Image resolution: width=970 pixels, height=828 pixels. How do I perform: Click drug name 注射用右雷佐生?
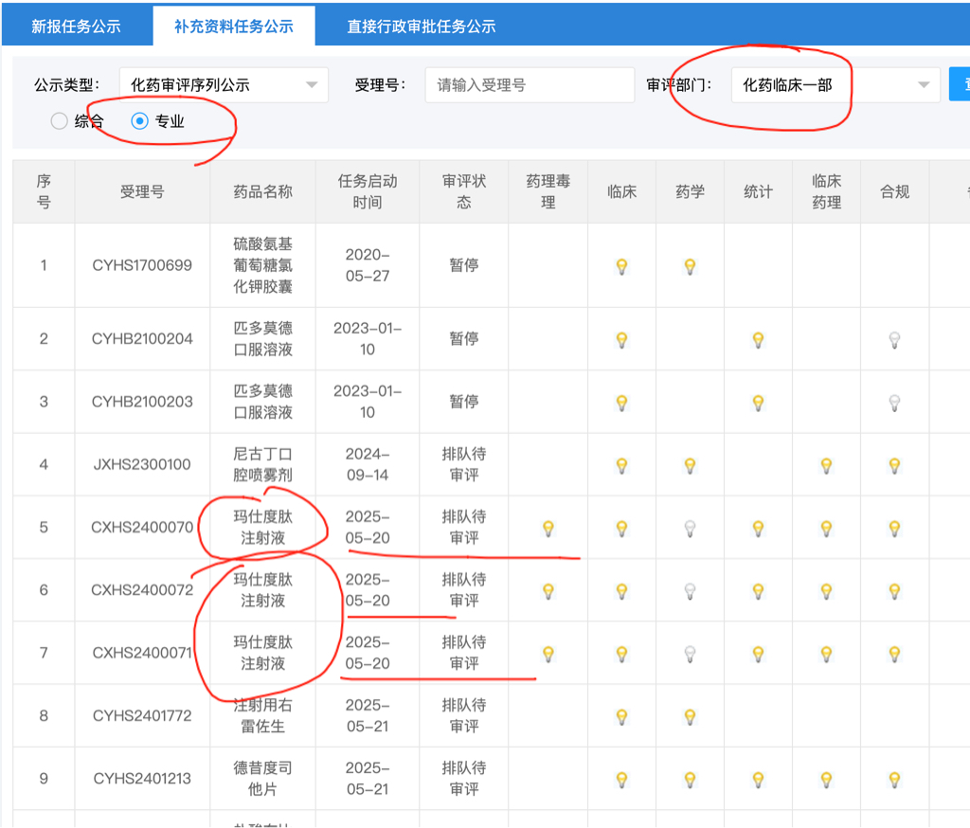tap(263, 716)
